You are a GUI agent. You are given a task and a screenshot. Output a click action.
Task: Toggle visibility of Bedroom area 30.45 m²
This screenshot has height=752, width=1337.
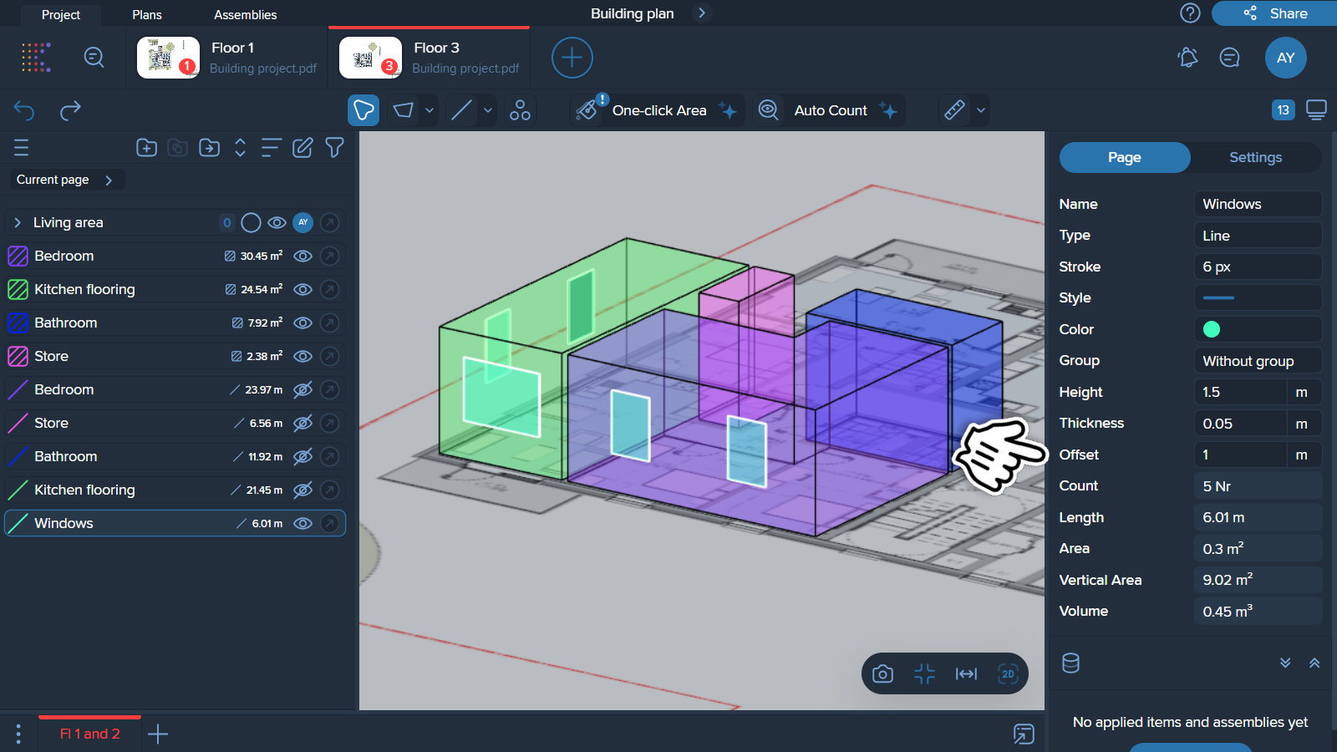point(303,257)
